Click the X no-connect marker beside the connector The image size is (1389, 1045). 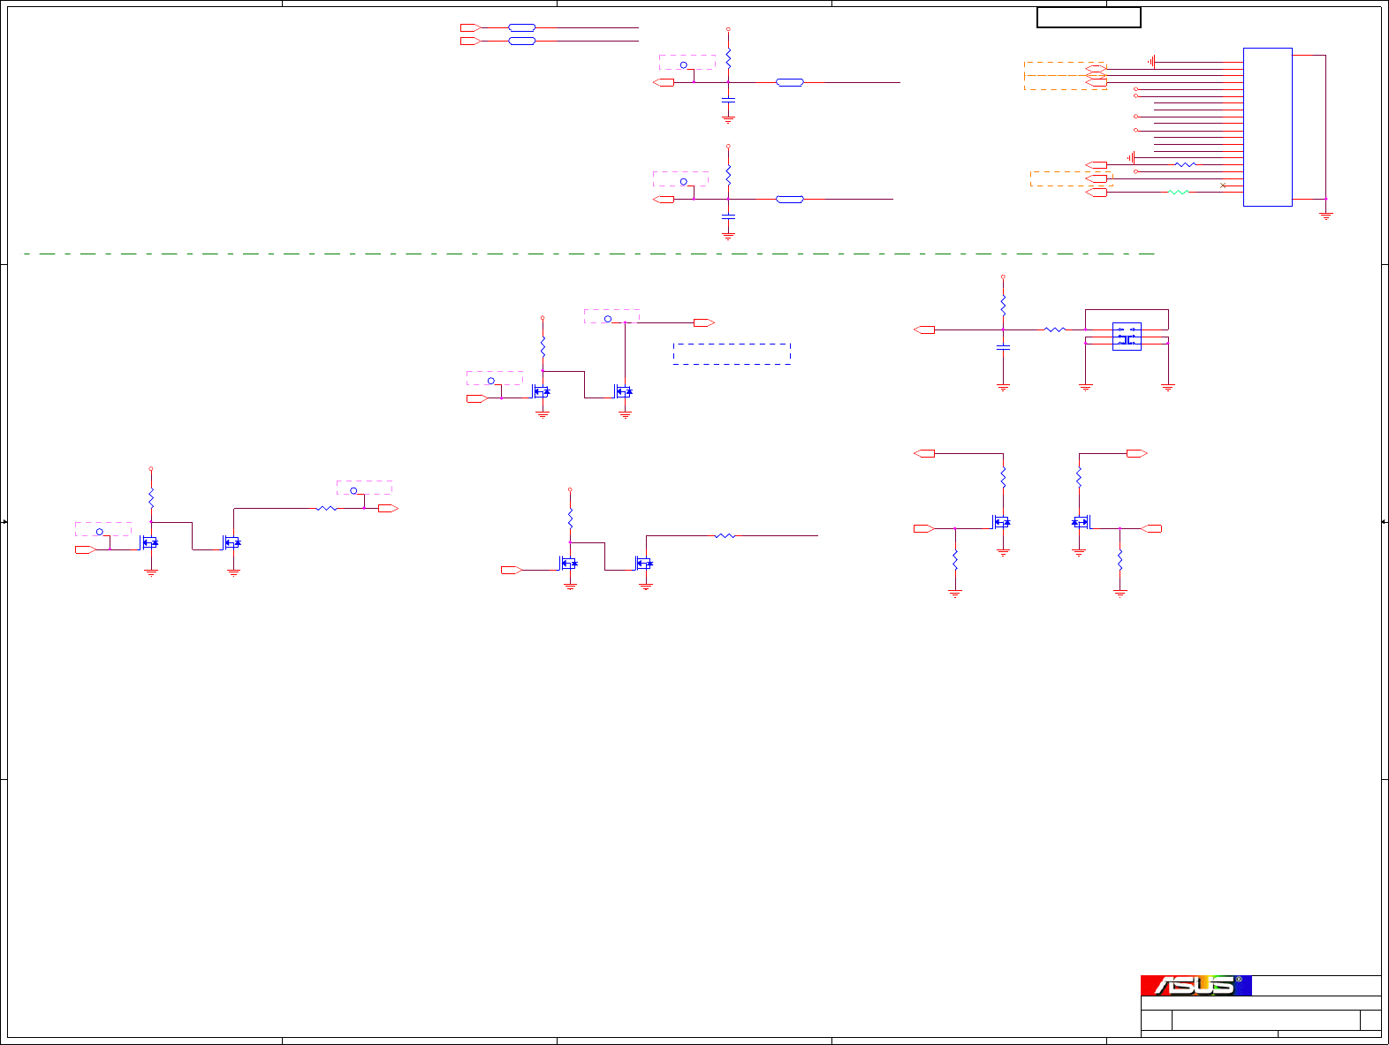[1223, 186]
